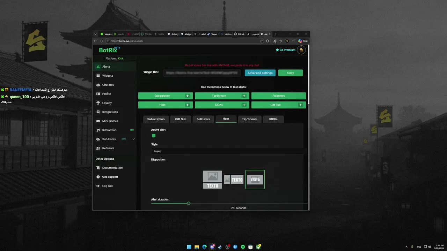Screen dimensions: 447x251
Task: Click the Advanced settings button
Action: point(260,73)
